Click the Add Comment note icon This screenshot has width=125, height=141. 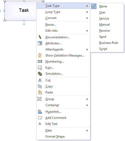[x=40, y=117]
